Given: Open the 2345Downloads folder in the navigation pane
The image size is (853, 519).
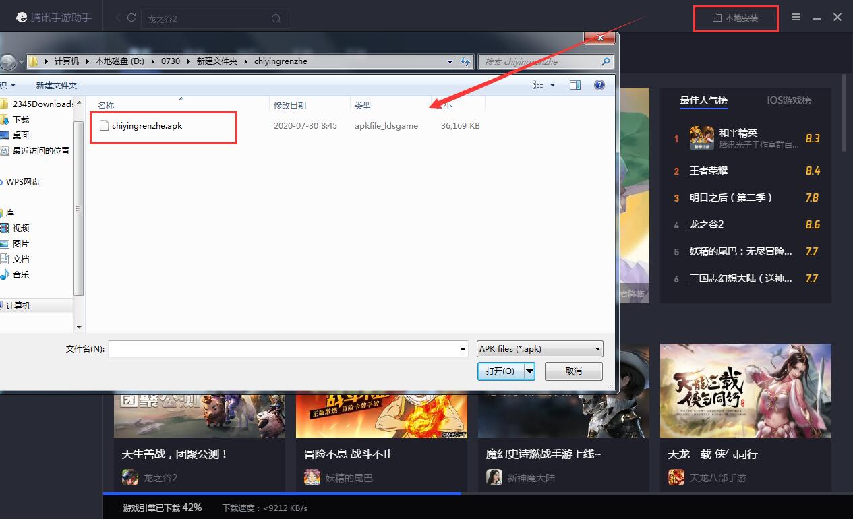Looking at the screenshot, I should (42, 104).
